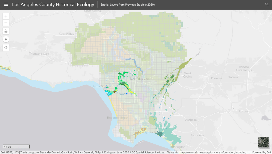Viewport: 272px width, 154px height.
Task: Click the Thousand Oaks map label
Action: [x=39, y=54]
